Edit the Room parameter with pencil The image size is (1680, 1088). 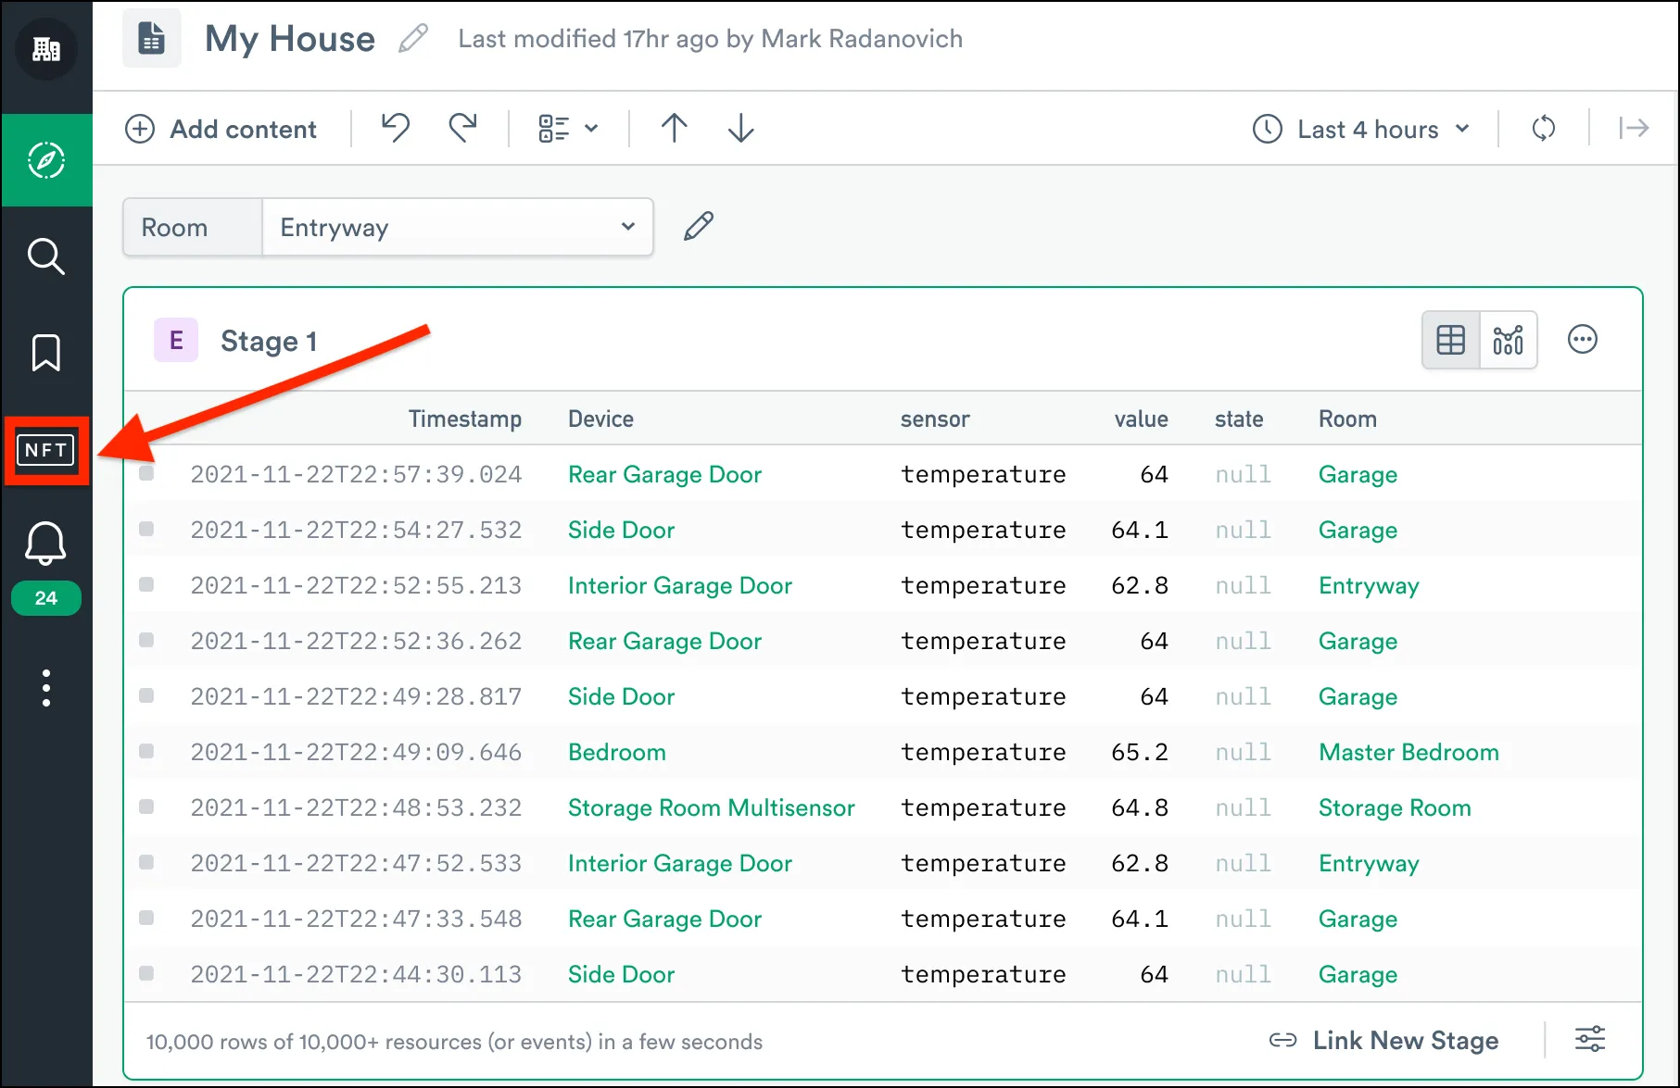pos(699,226)
